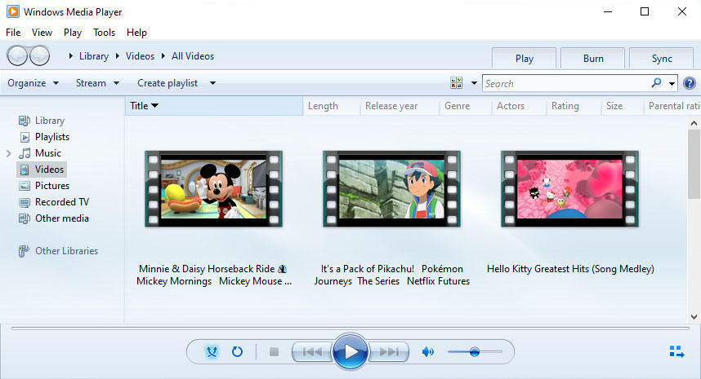Switch to Now Playing mode icon
Screen dimensions: 701x379
tap(676, 352)
